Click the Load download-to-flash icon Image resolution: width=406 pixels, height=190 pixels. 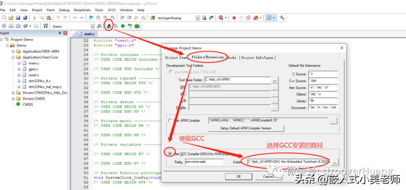click(46, 26)
